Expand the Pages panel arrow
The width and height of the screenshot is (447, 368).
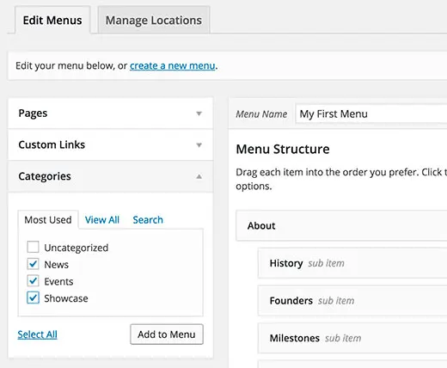click(x=199, y=113)
